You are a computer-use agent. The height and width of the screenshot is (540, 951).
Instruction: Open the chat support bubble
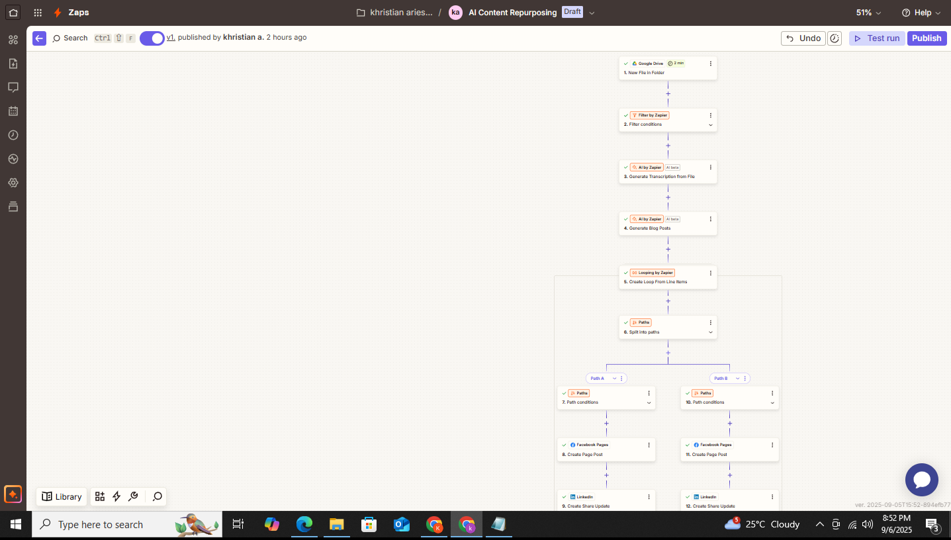click(x=922, y=480)
